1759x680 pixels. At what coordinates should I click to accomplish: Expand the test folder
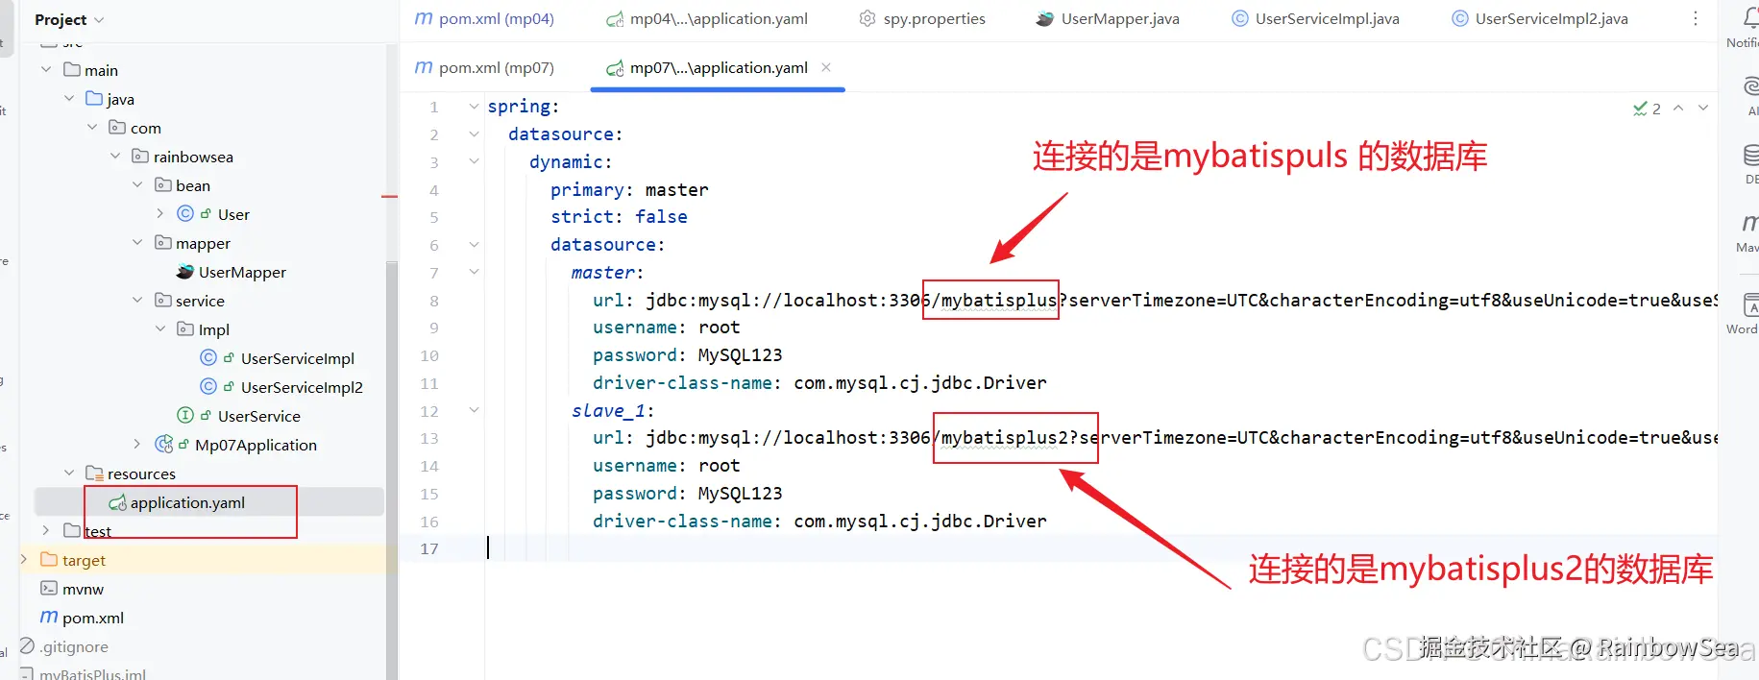point(46,530)
